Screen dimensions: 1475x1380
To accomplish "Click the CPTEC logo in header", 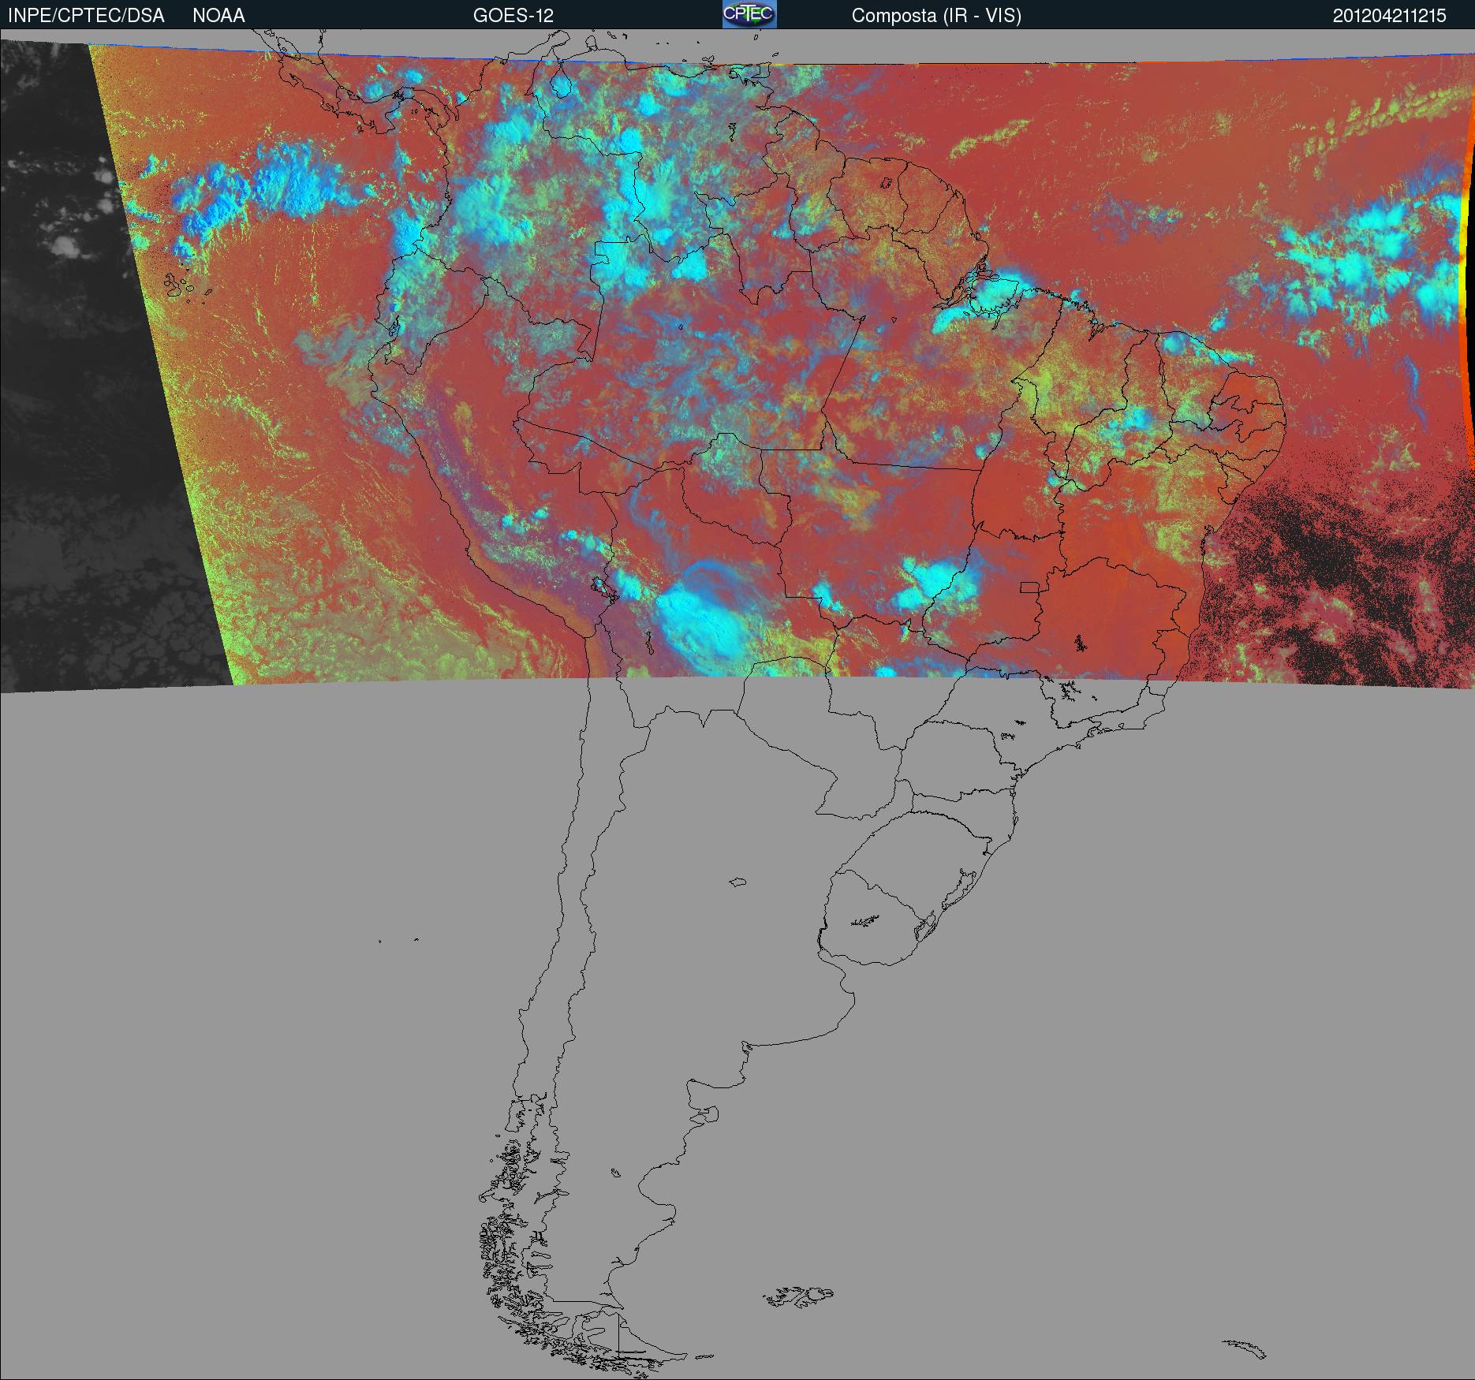I will (x=749, y=14).
